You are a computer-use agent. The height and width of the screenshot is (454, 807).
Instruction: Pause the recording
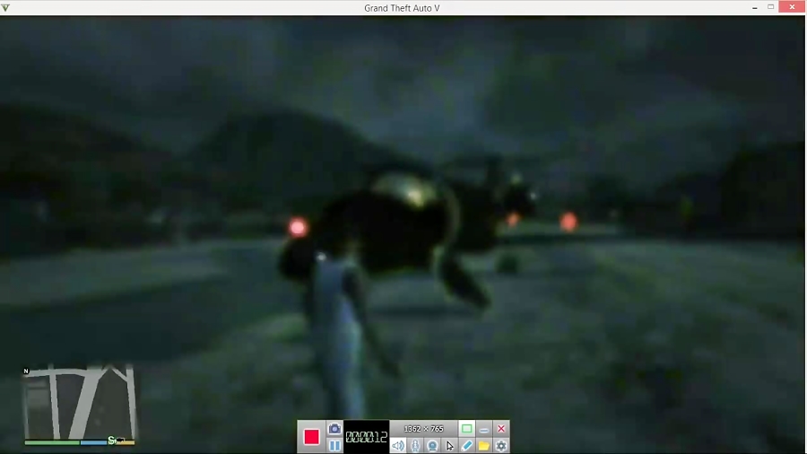(x=334, y=445)
